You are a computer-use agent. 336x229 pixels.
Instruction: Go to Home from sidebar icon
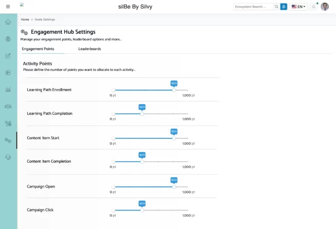[x=8, y=22]
